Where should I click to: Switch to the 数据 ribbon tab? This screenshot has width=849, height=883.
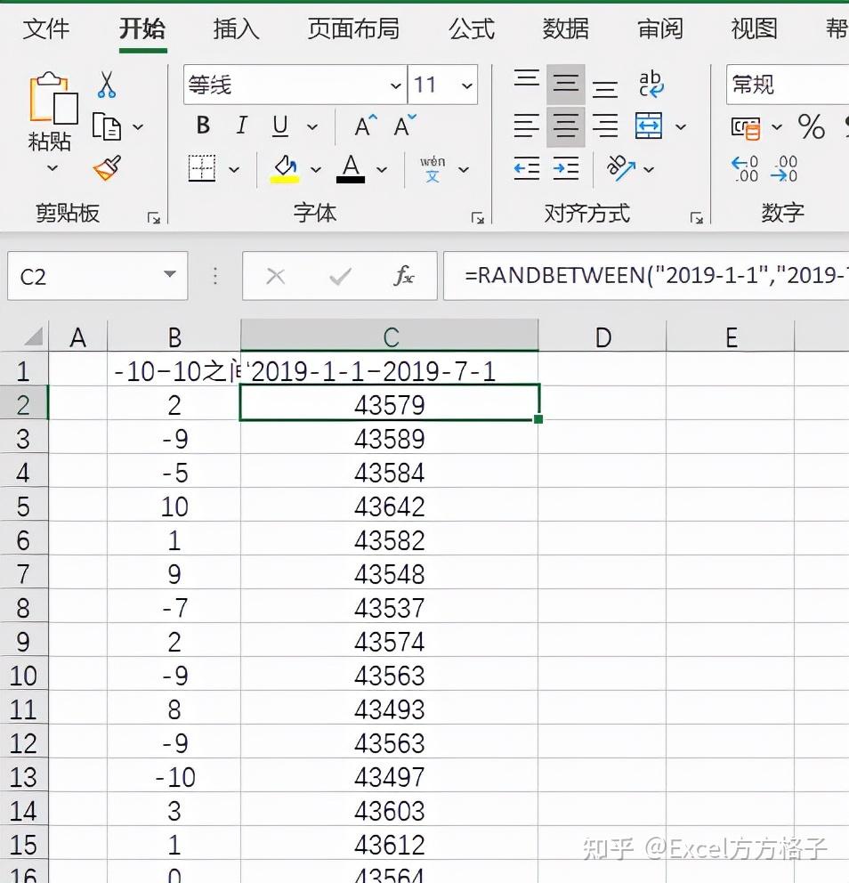pyautogui.click(x=564, y=29)
